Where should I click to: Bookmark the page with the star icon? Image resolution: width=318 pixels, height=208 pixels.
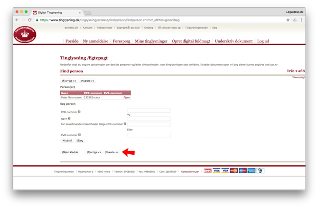[288, 20]
